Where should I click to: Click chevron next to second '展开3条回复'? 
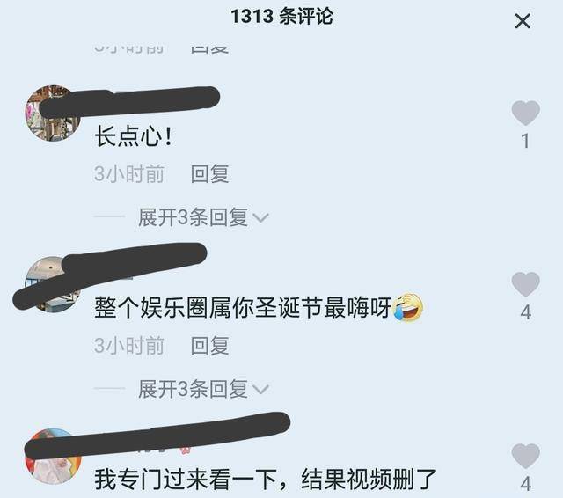coord(260,389)
